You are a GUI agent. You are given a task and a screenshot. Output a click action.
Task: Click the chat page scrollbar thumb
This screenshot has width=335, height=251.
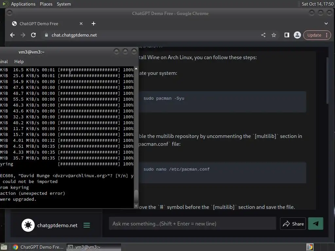pos(327,81)
